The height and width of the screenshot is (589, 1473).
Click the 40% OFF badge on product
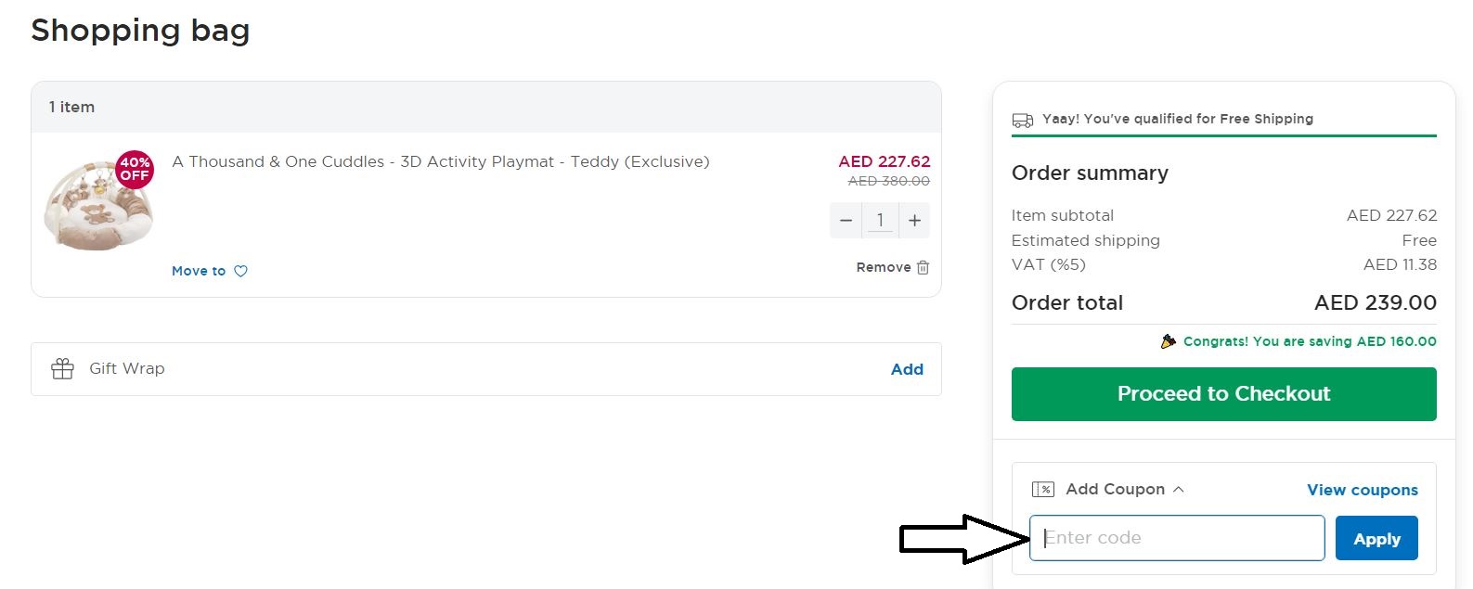135,169
